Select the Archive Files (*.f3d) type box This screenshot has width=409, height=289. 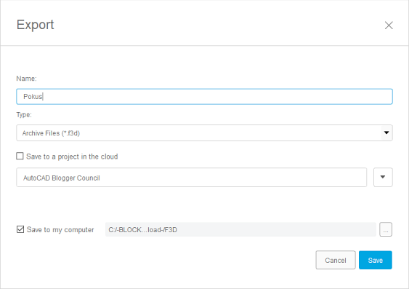click(204, 132)
